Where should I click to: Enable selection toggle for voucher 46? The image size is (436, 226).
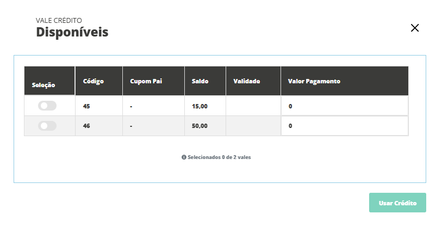[47, 126]
